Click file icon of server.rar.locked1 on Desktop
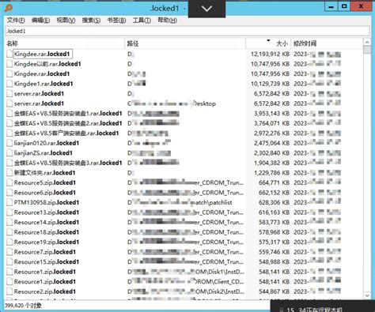The height and width of the screenshot is (312, 375). pos(9,103)
